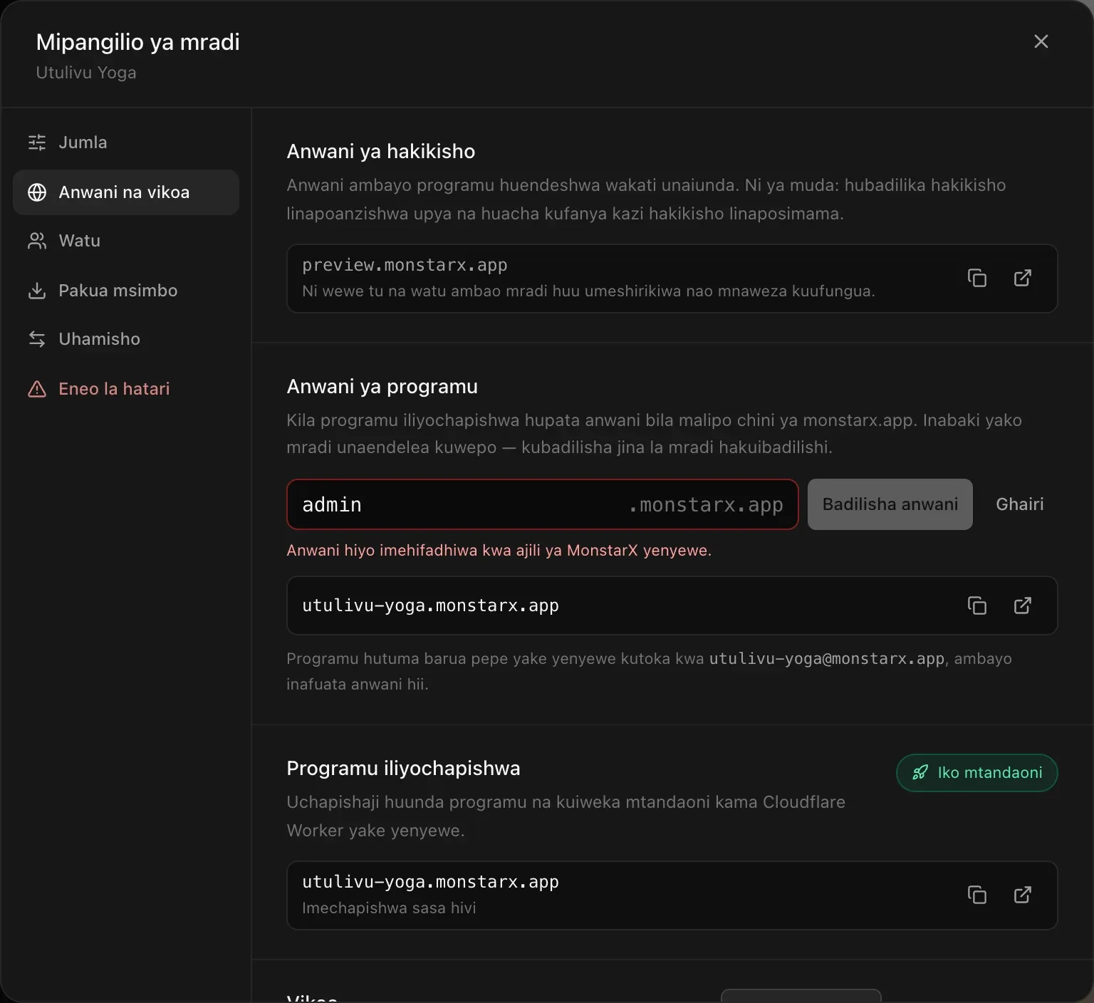Click the Iko mtandaoni status badge
This screenshot has height=1003, width=1094.
tap(976, 773)
